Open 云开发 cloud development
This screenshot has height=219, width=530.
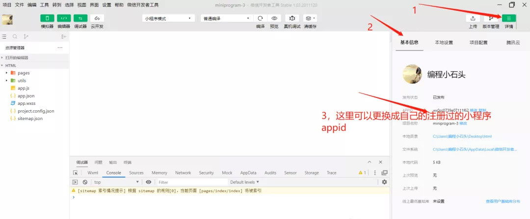coord(97,18)
